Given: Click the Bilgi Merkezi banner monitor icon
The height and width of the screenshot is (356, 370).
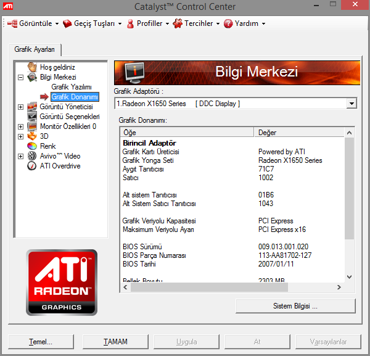Looking at the screenshot, I should tap(134, 72).
